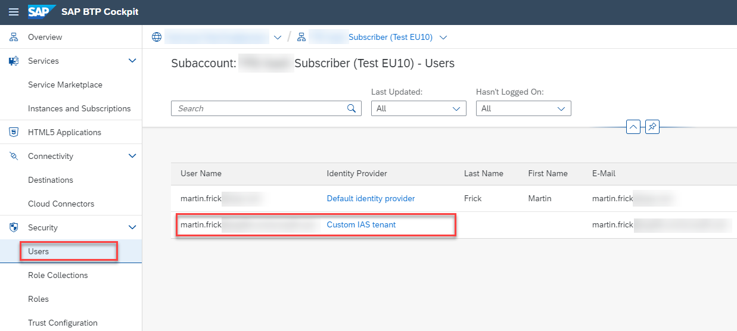Click the Overview hierarchy icon

click(x=14, y=37)
